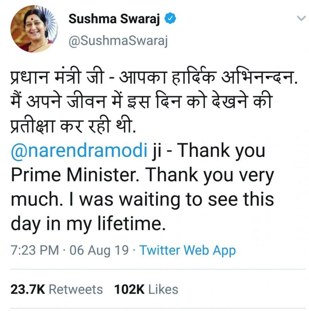Click the blue verified badge

(x=169, y=19)
